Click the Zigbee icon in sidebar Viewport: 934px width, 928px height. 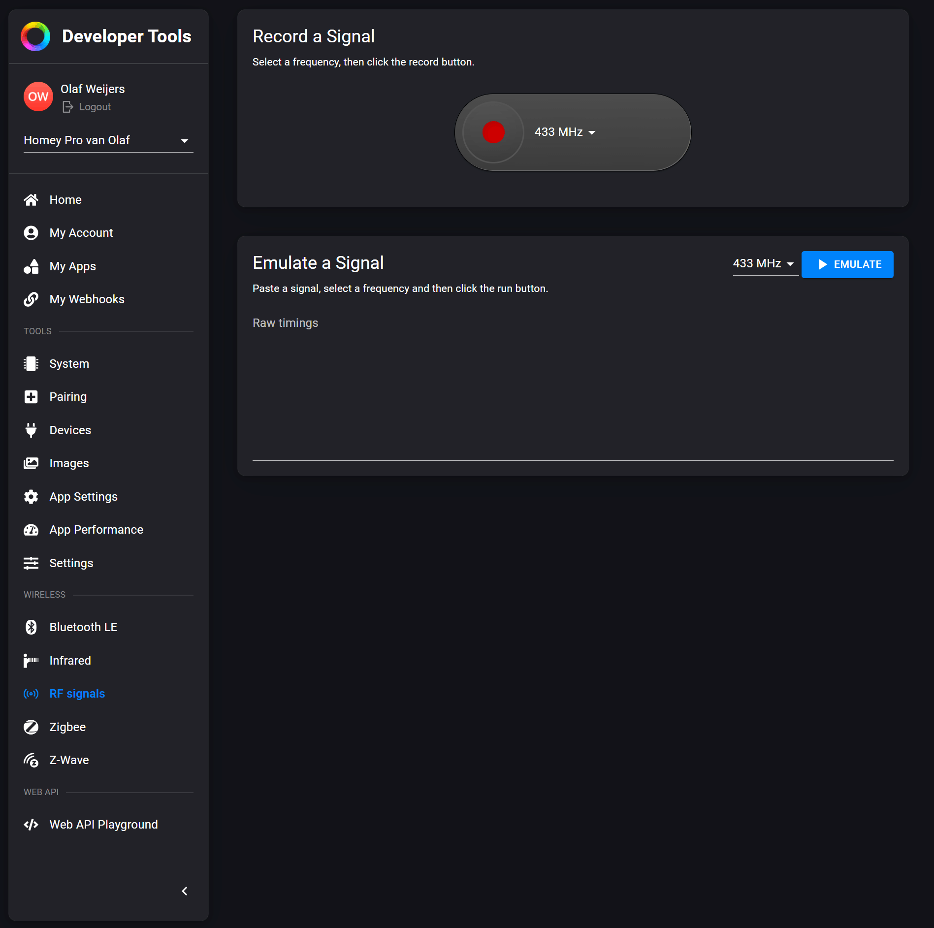[x=31, y=727]
